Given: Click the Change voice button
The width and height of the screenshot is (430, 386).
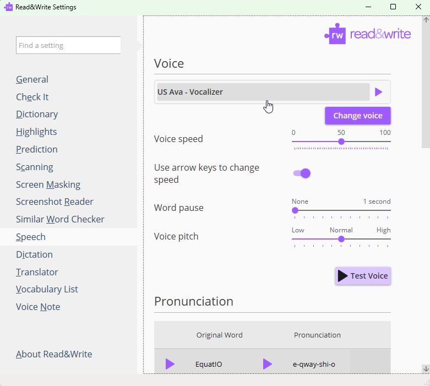Looking at the screenshot, I should point(358,116).
